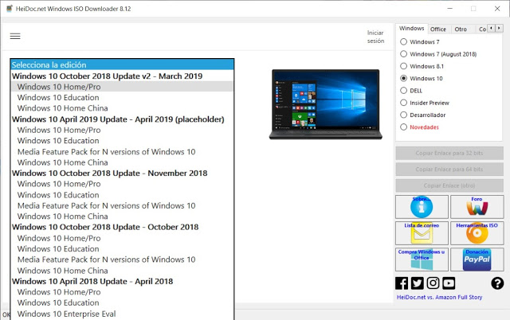Click Iniciar sesión link
This screenshot has width=510, height=320.
[375, 37]
